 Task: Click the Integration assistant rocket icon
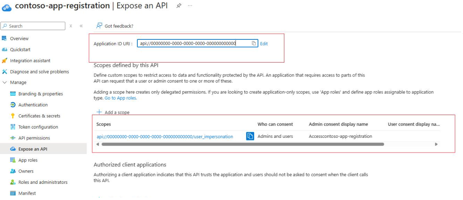click(4, 60)
